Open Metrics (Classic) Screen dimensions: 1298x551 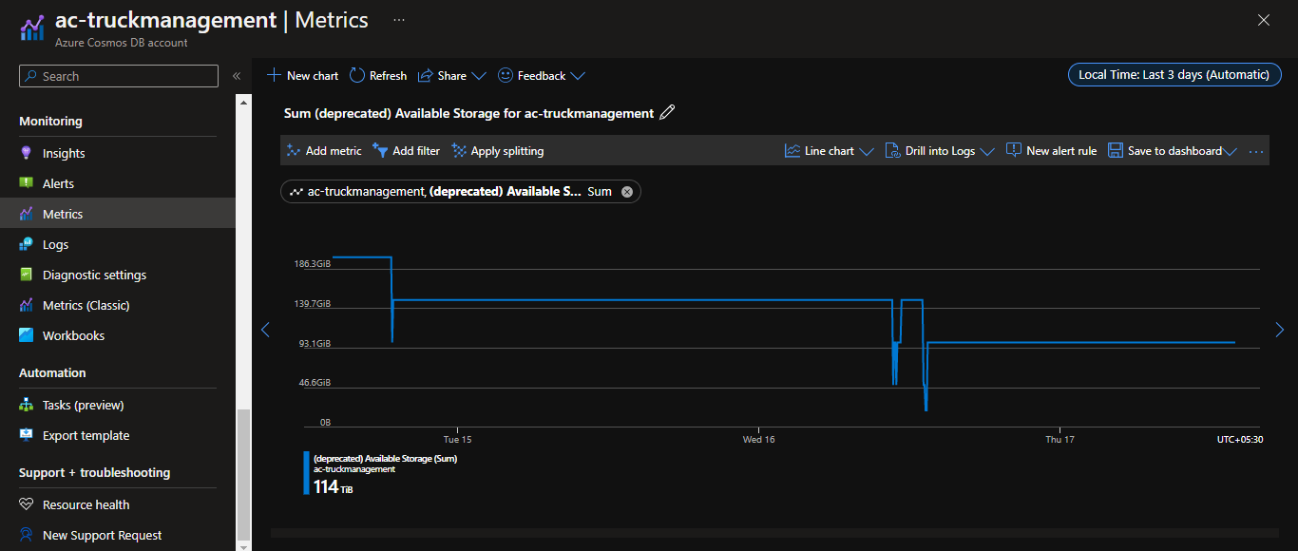pyautogui.click(x=86, y=305)
